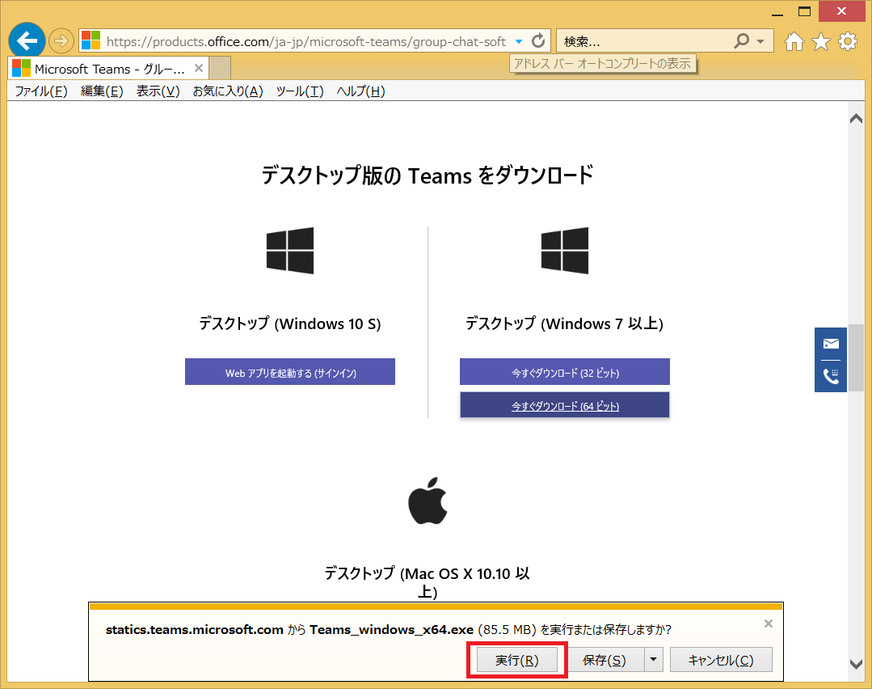
Task: Open the ファイル(F) menu
Action: pos(41,91)
